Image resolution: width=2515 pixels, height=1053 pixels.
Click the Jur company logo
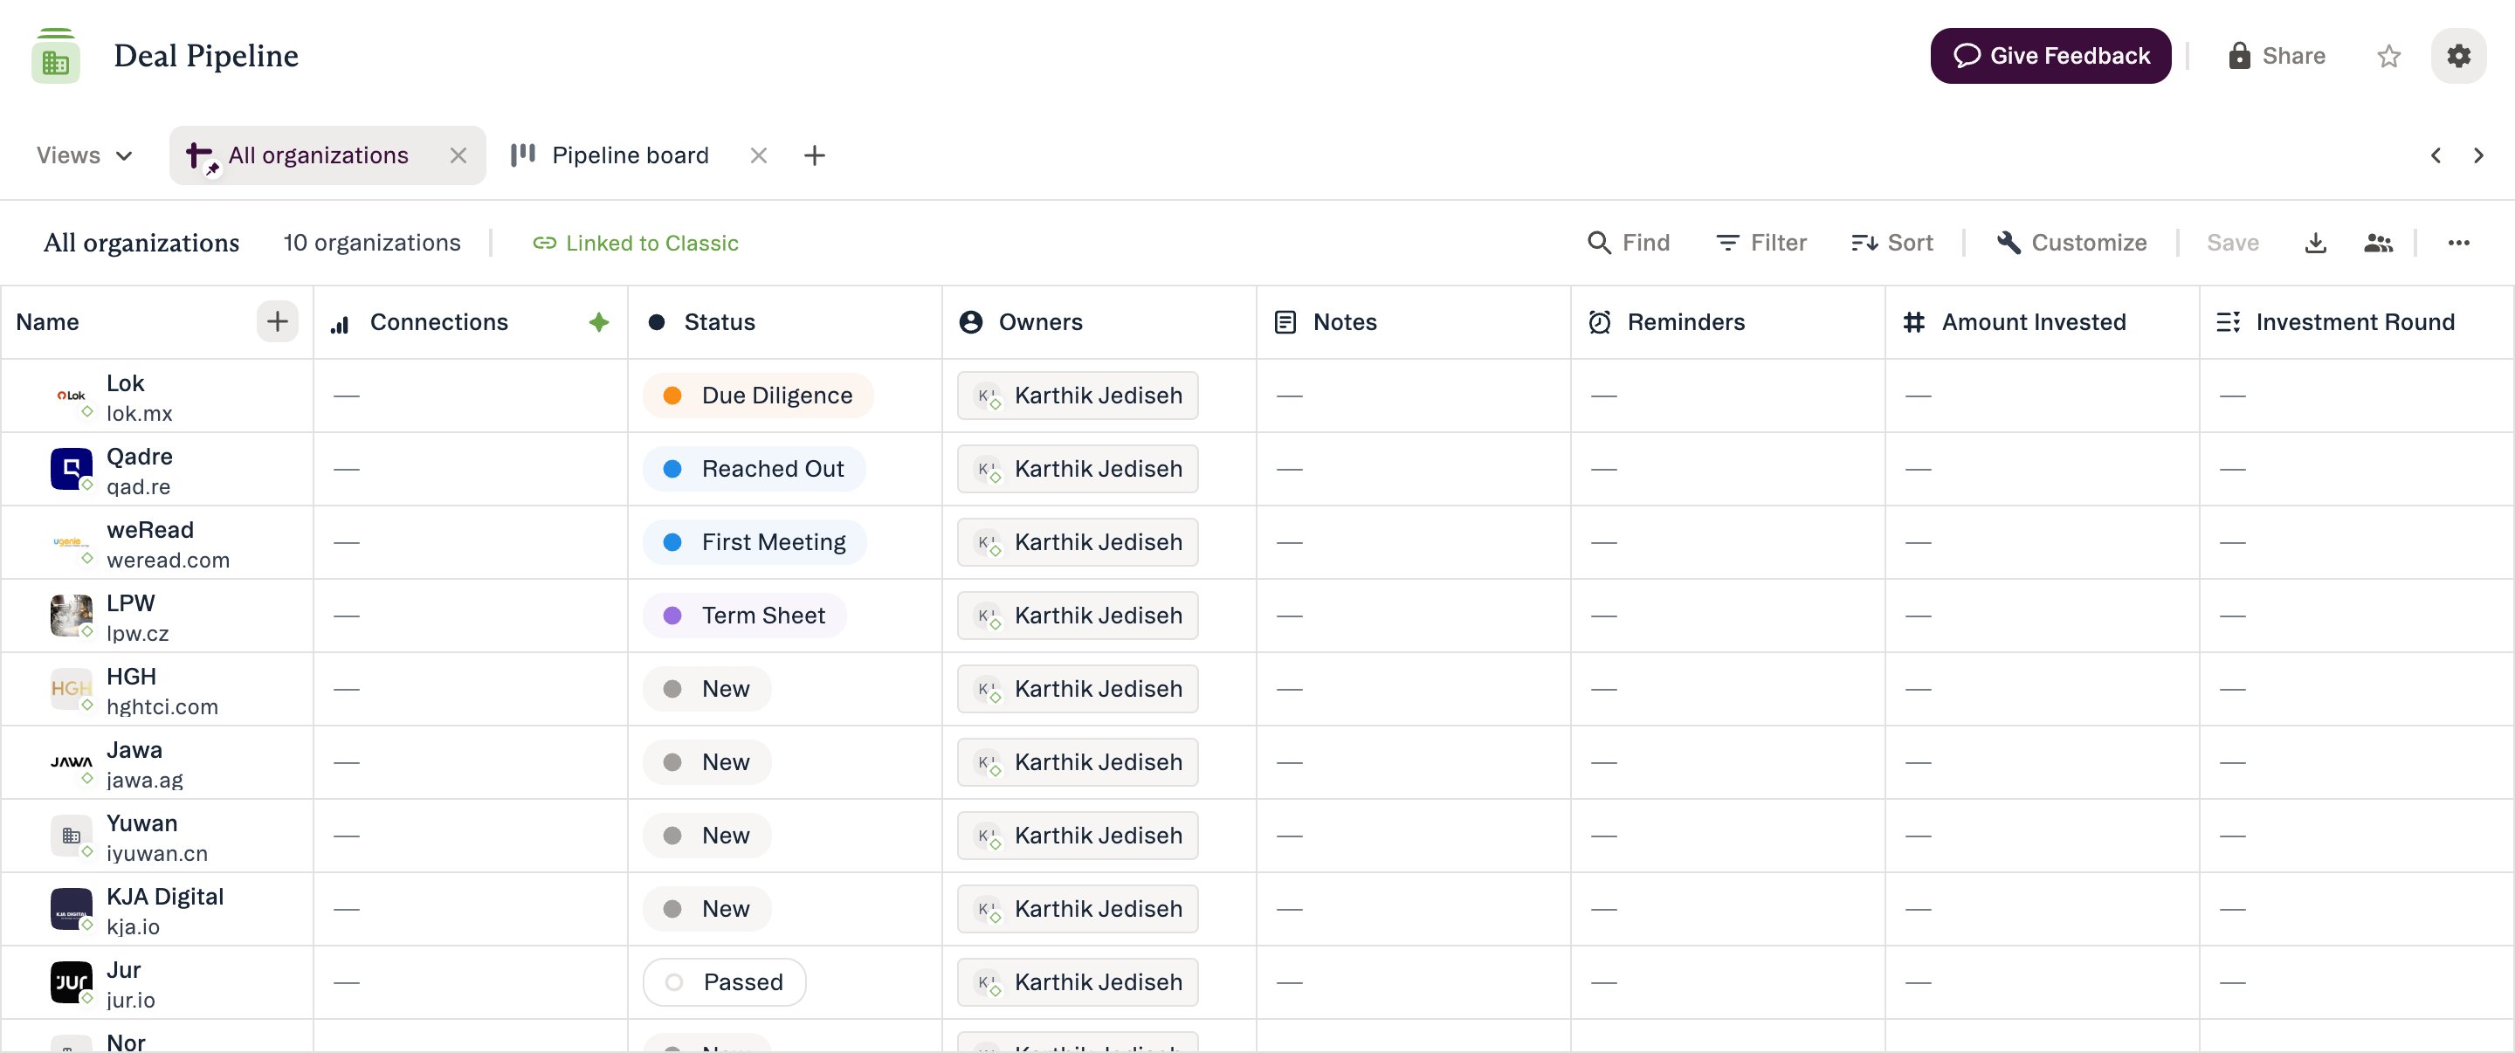(72, 981)
